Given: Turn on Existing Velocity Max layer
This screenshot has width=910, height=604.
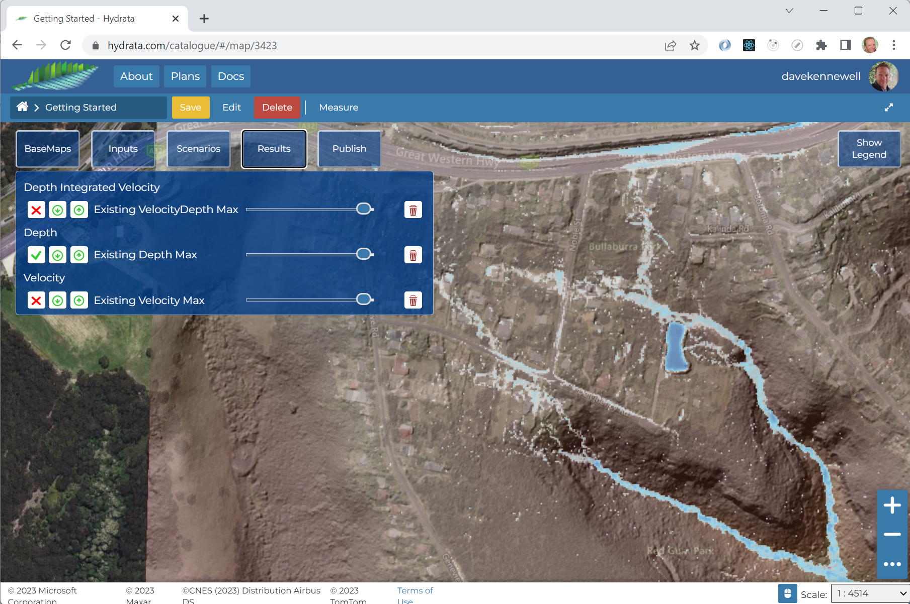Looking at the screenshot, I should pos(36,300).
